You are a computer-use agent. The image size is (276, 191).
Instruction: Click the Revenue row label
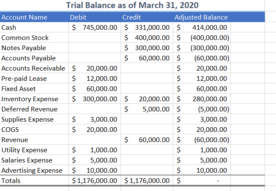tap(34, 140)
